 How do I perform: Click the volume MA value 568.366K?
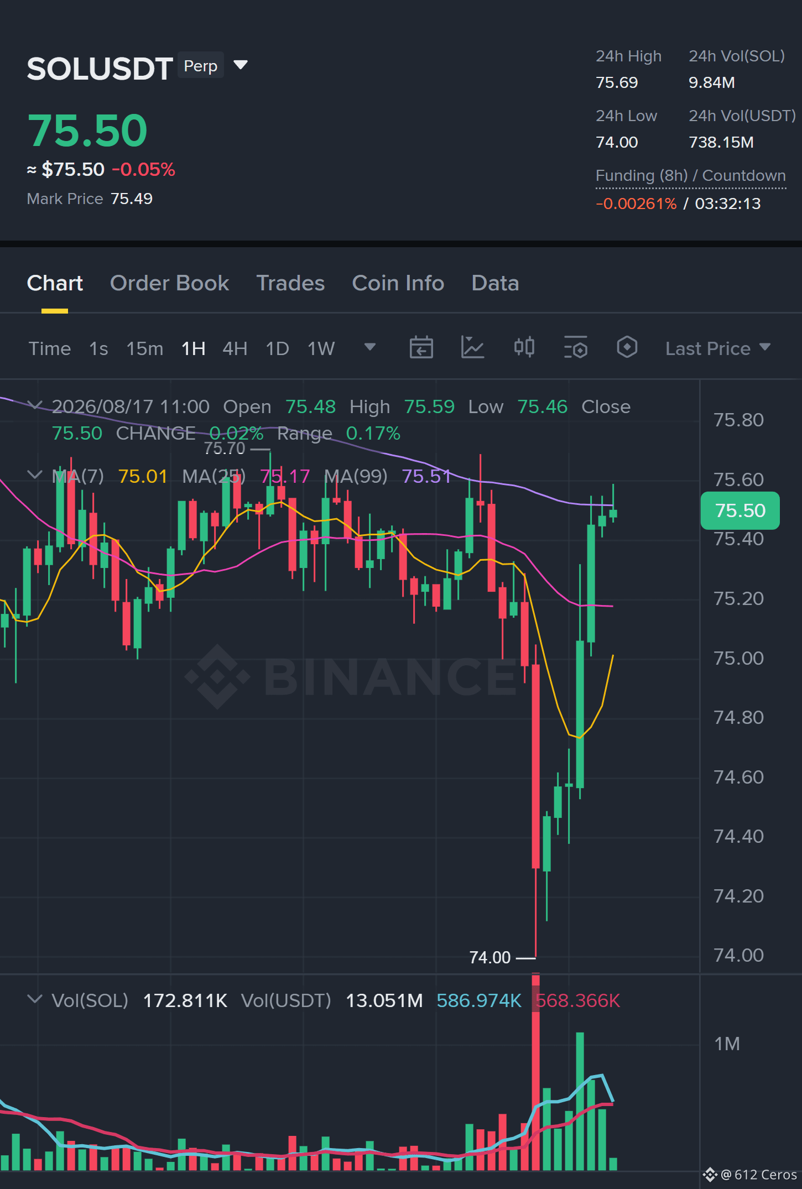(578, 1000)
